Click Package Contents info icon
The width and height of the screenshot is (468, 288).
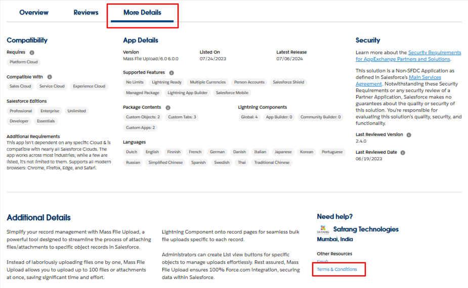click(x=168, y=108)
